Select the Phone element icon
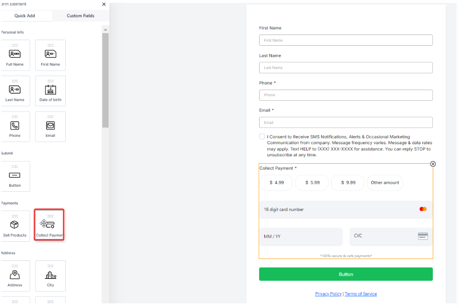The image size is (458, 308). point(15,126)
